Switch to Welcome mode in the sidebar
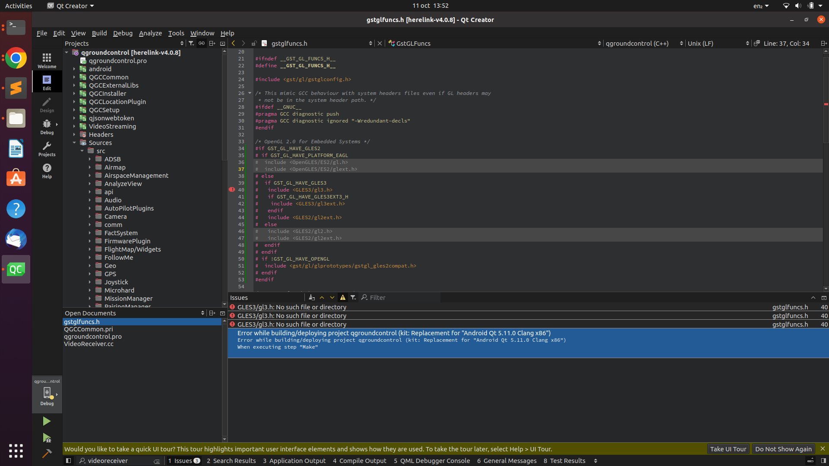829x466 pixels. (x=47, y=60)
